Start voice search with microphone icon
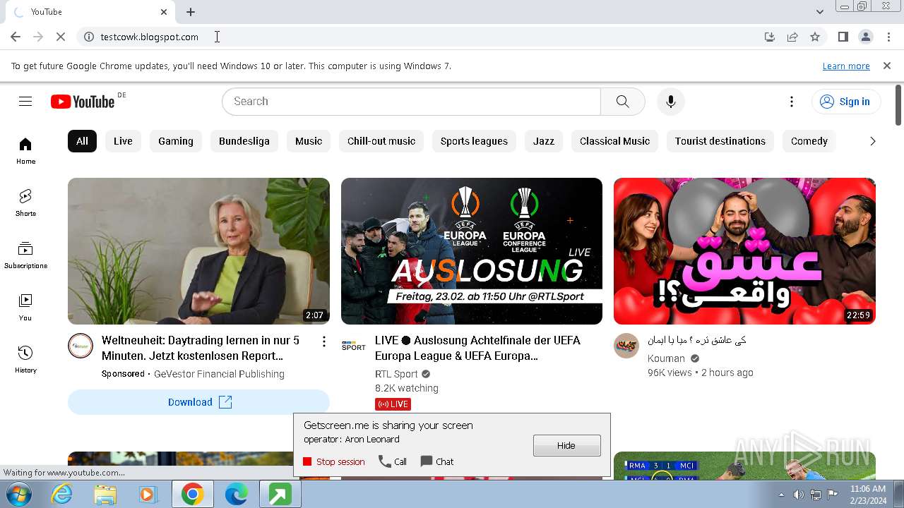 click(x=671, y=102)
